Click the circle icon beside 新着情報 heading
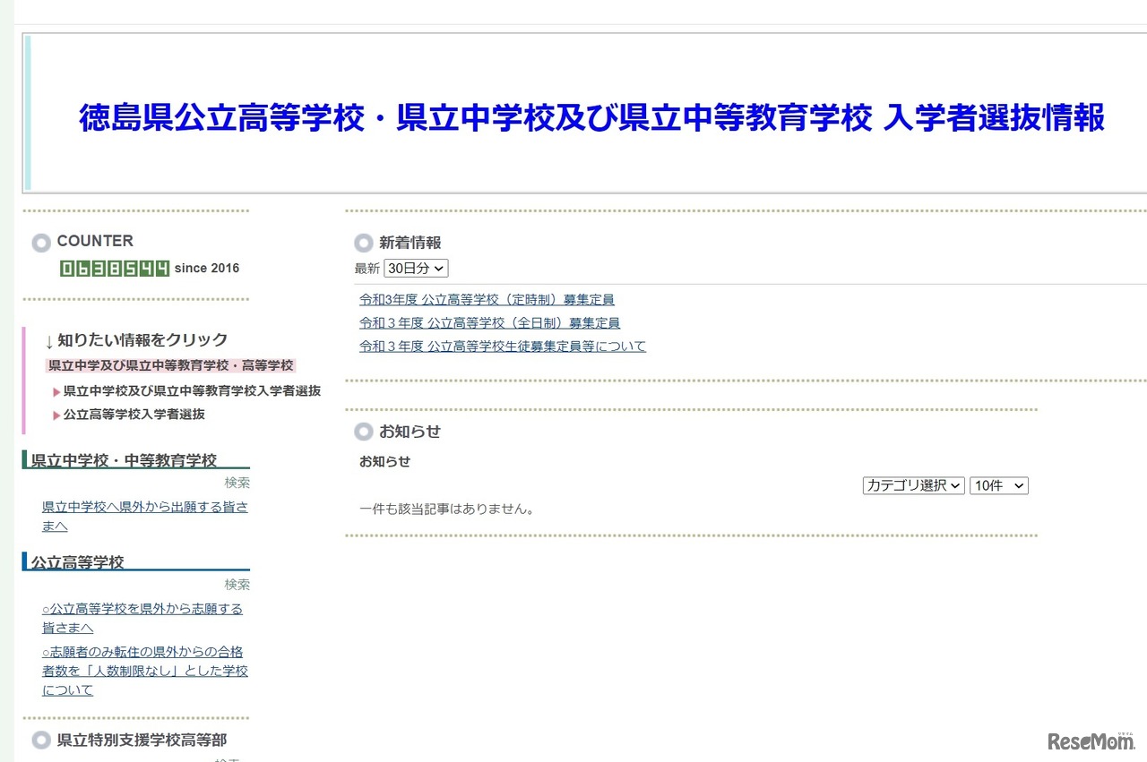1147x762 pixels. pyautogui.click(x=363, y=242)
